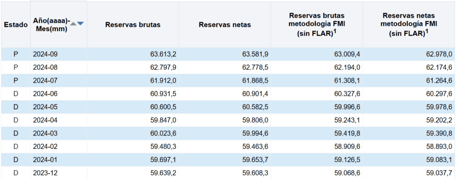This screenshot has width=456, height=179.
Task: Click FMI gross value 62.194,0
Action: (x=347, y=68)
